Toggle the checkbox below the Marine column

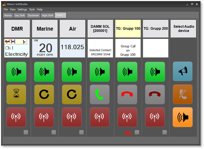pos(54,132)
